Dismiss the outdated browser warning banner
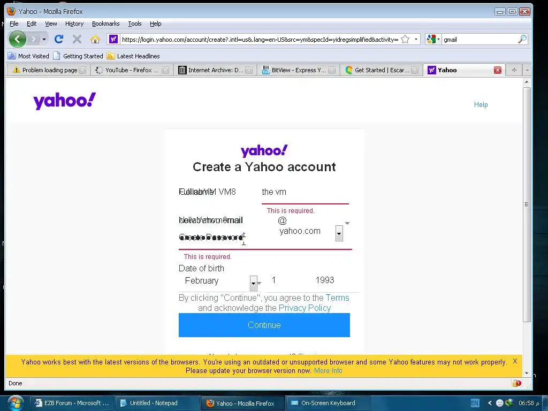 point(515,361)
